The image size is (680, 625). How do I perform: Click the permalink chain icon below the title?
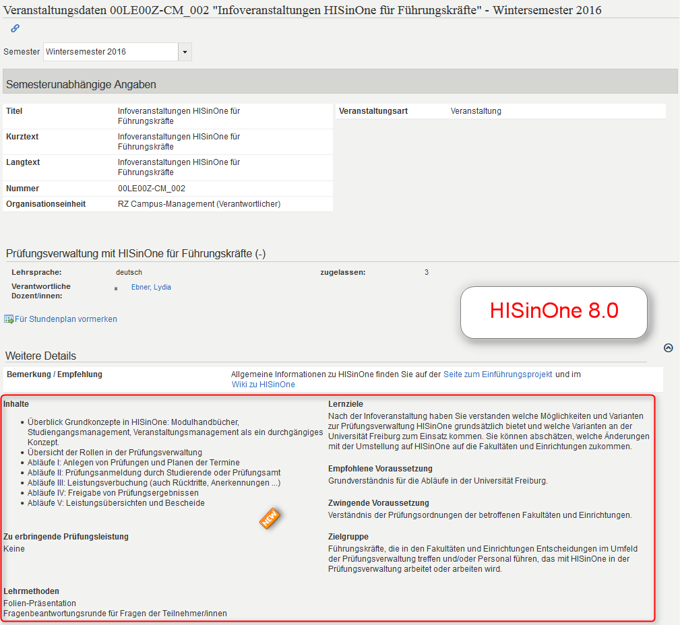tap(16, 28)
